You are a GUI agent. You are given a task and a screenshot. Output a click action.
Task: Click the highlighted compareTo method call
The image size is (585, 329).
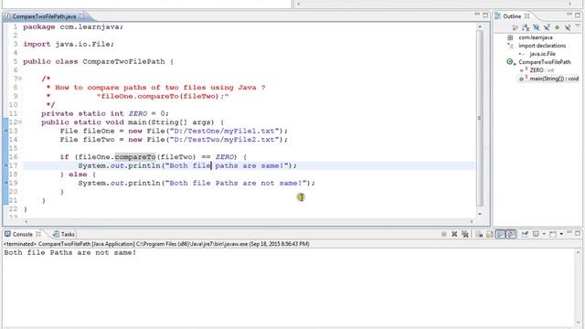[135, 156]
